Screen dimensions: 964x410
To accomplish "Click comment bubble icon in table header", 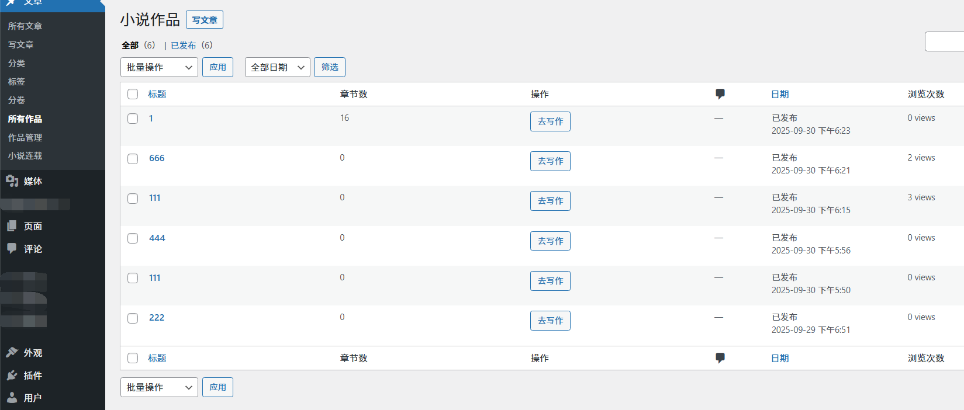I will click(720, 94).
